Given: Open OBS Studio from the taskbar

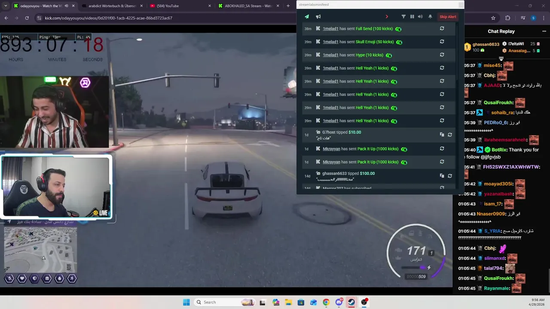Looking at the screenshot, I should [x=364, y=302].
